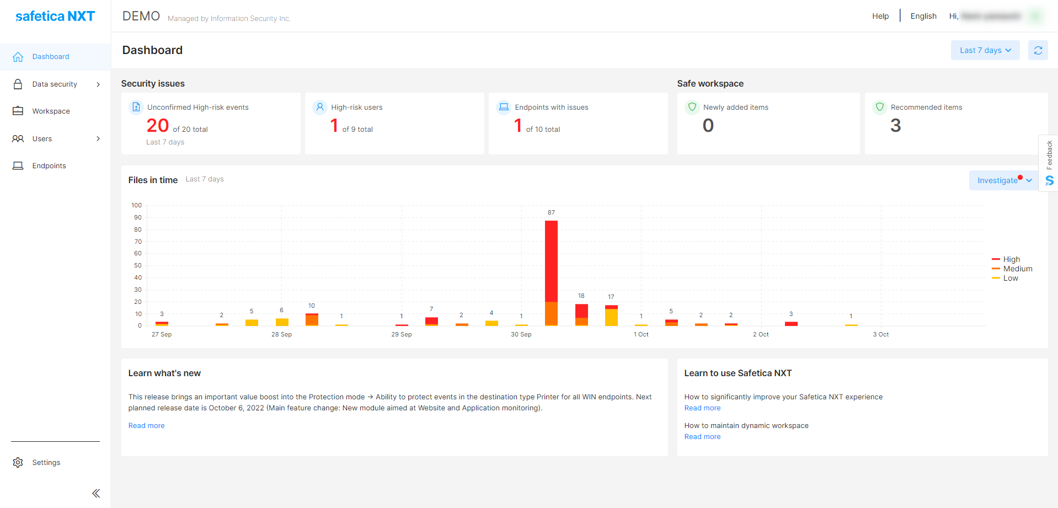This screenshot has width=1058, height=508.
Task: Toggle the Medium legend series
Action: click(1012, 269)
